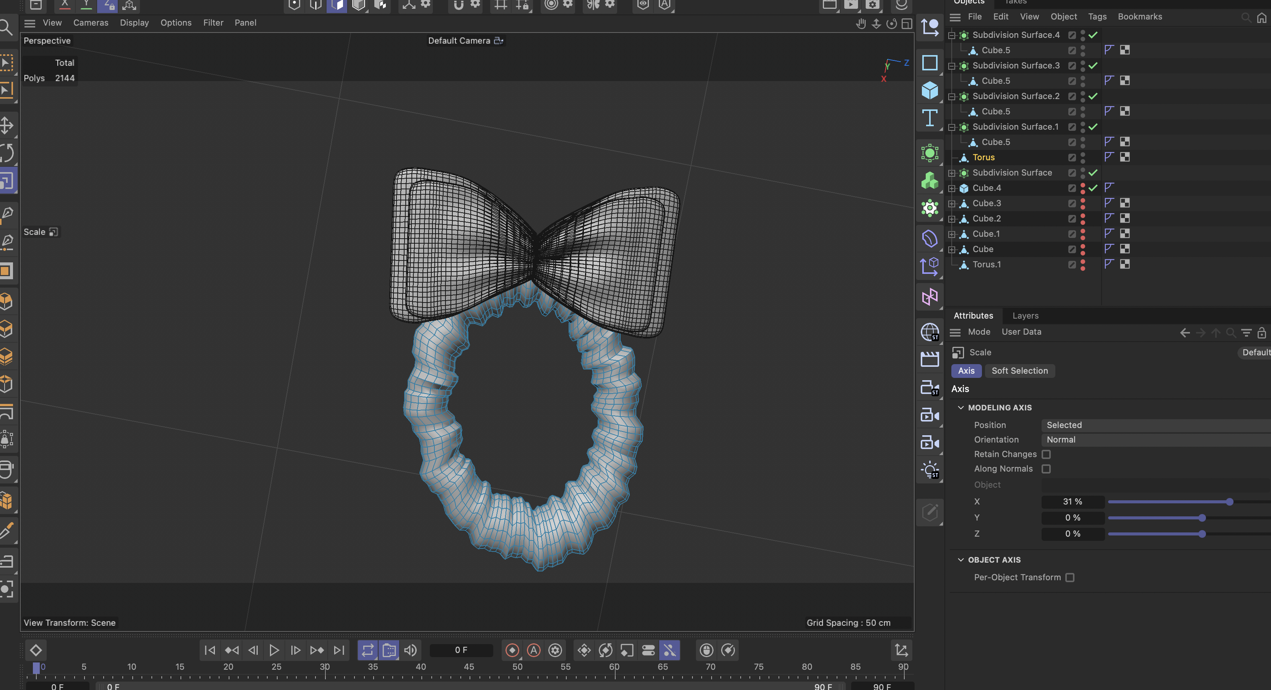Select the Text spline tool icon

[x=930, y=118]
